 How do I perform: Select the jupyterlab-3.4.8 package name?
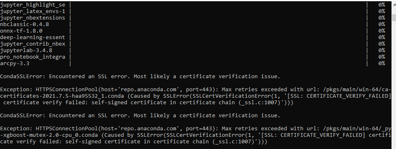click(26, 50)
